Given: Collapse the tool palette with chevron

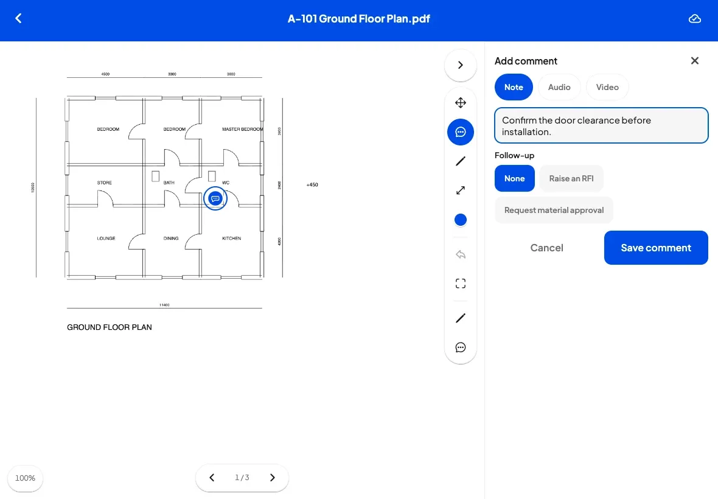Looking at the screenshot, I should [461, 65].
